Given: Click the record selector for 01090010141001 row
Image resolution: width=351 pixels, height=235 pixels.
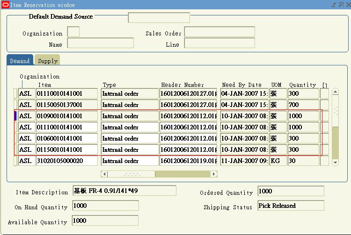Looking at the screenshot, I should tap(15, 116).
